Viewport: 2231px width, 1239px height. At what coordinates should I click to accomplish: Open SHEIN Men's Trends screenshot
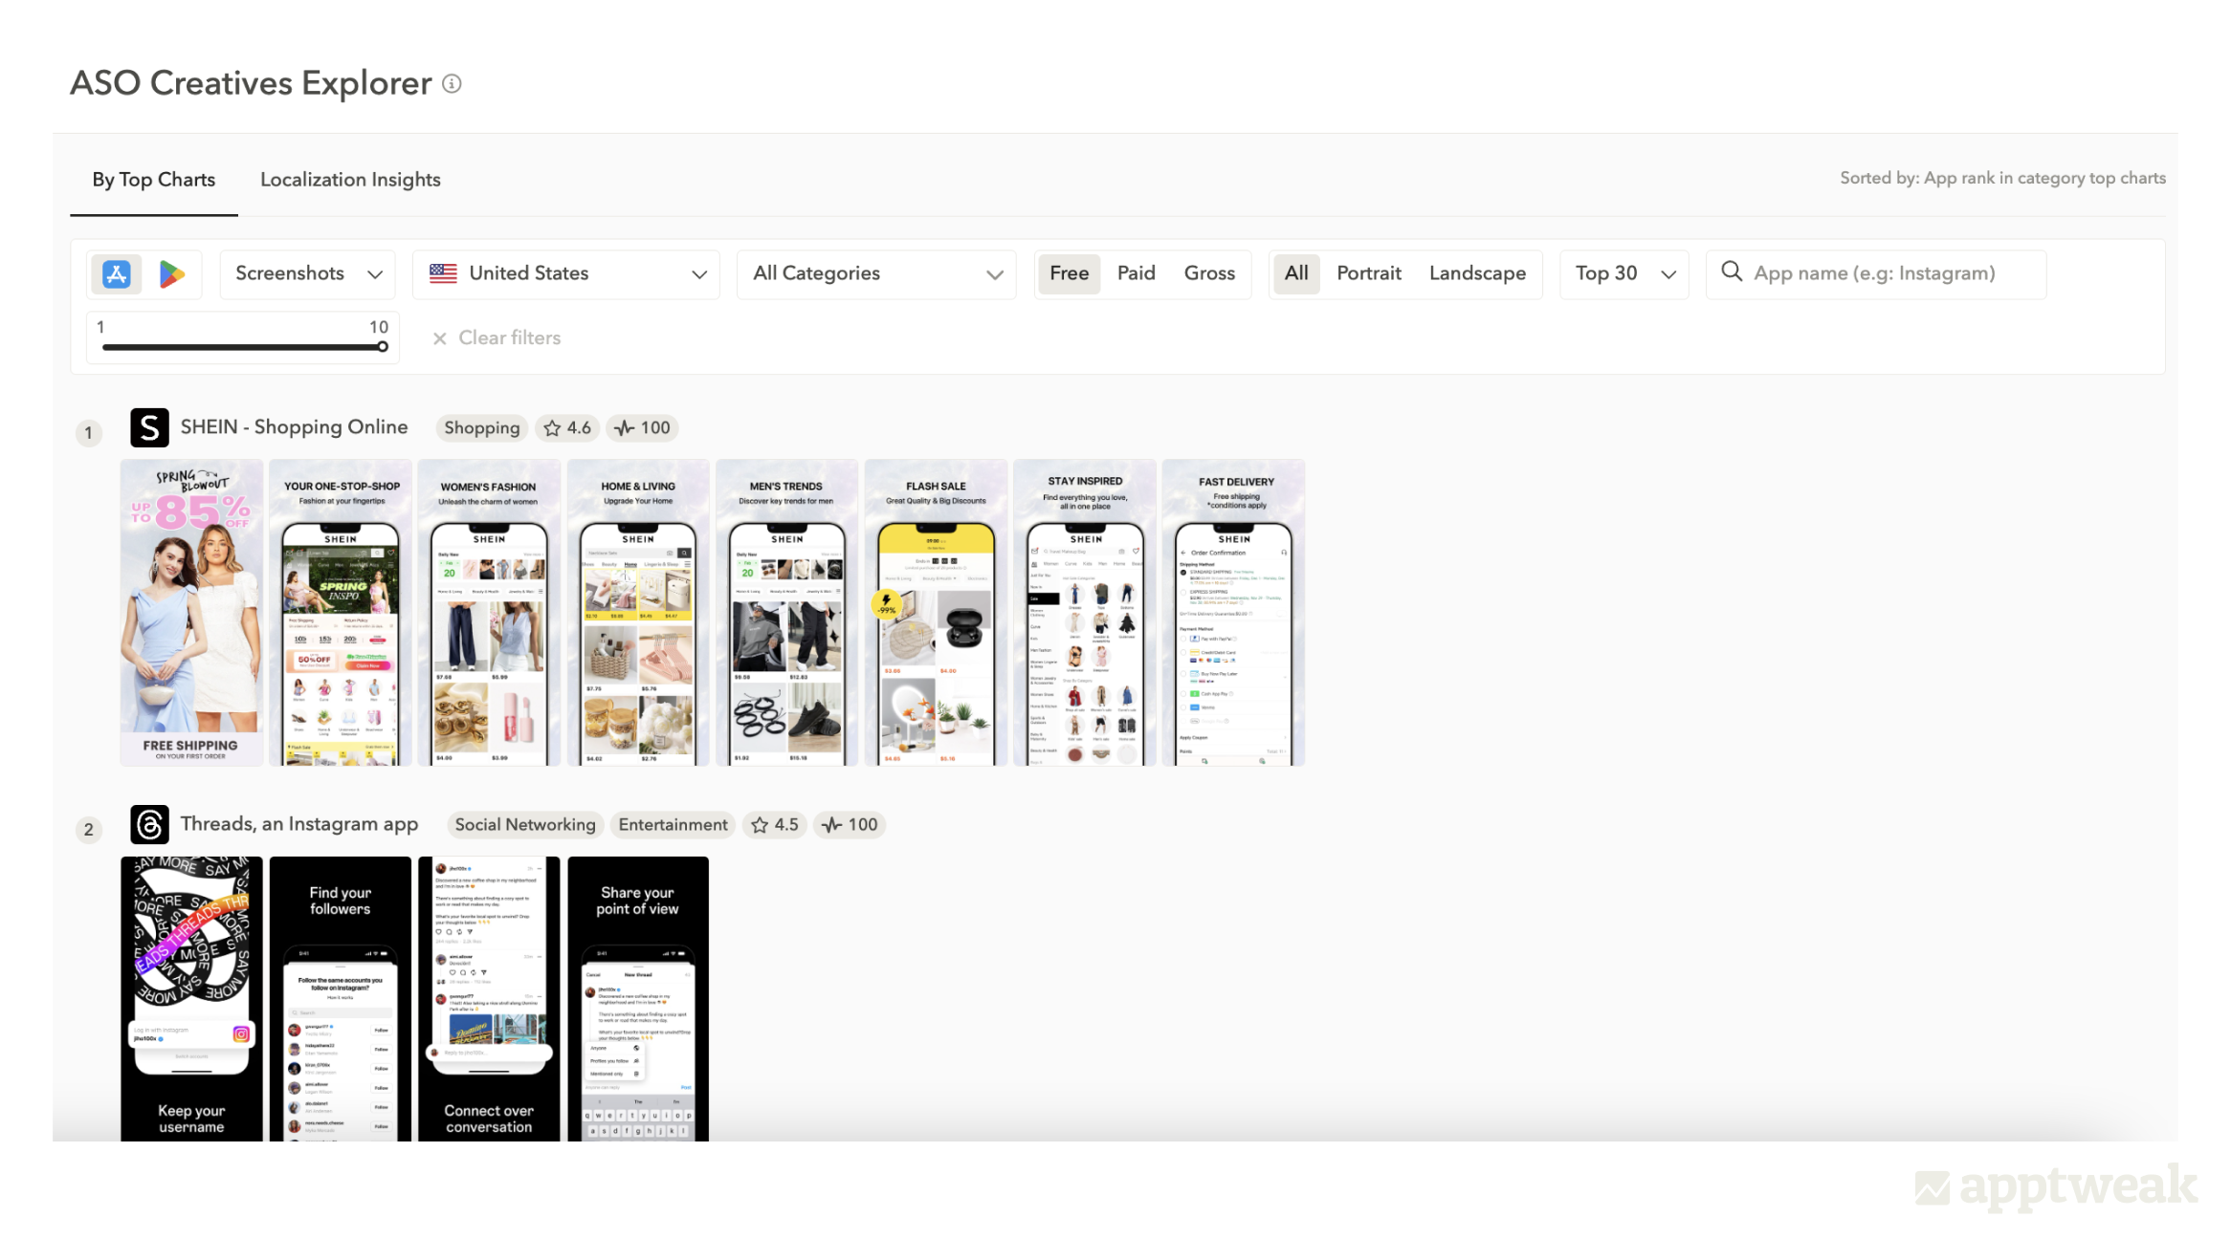[x=786, y=613]
